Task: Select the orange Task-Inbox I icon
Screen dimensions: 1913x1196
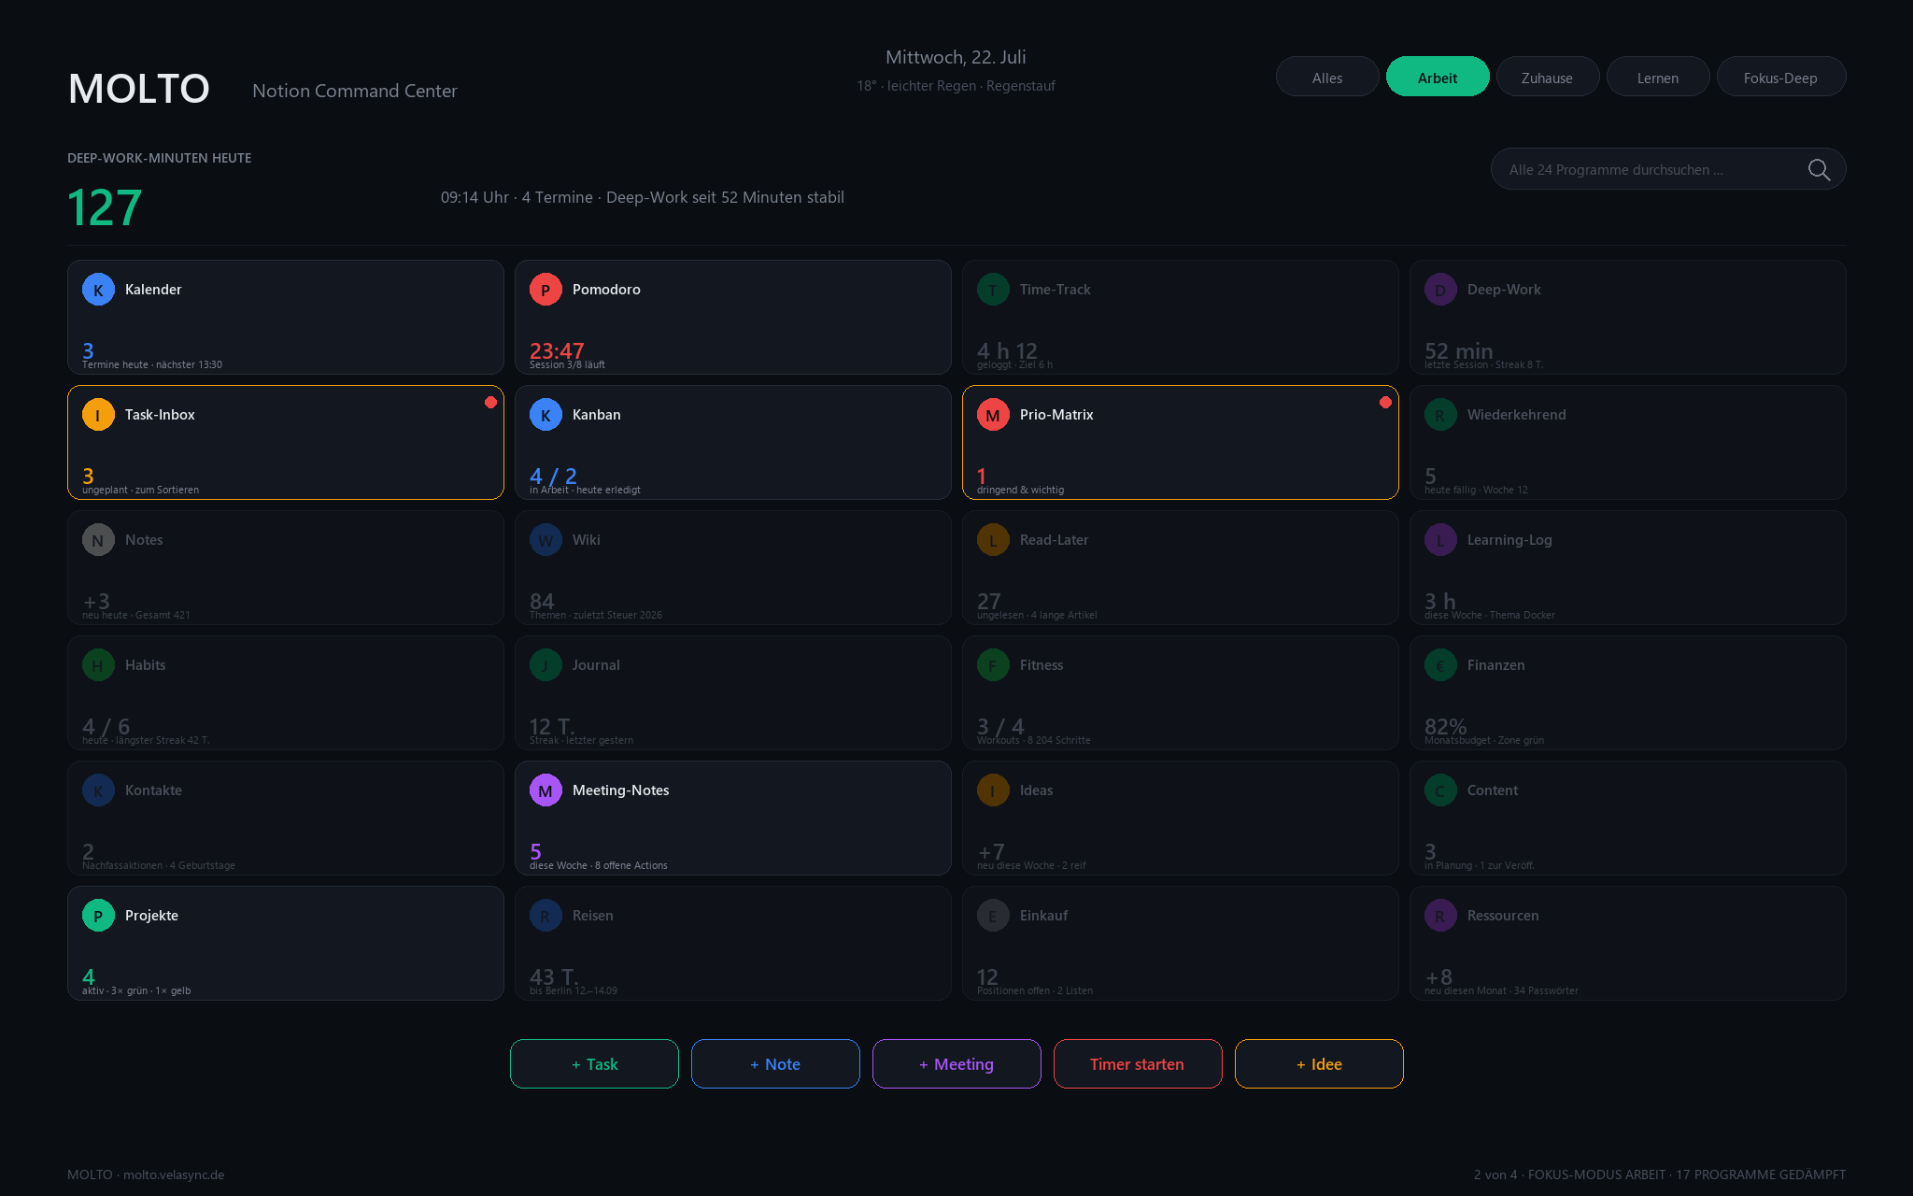Action: pos(98,415)
